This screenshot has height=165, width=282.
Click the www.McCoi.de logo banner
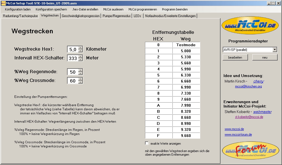250,25
